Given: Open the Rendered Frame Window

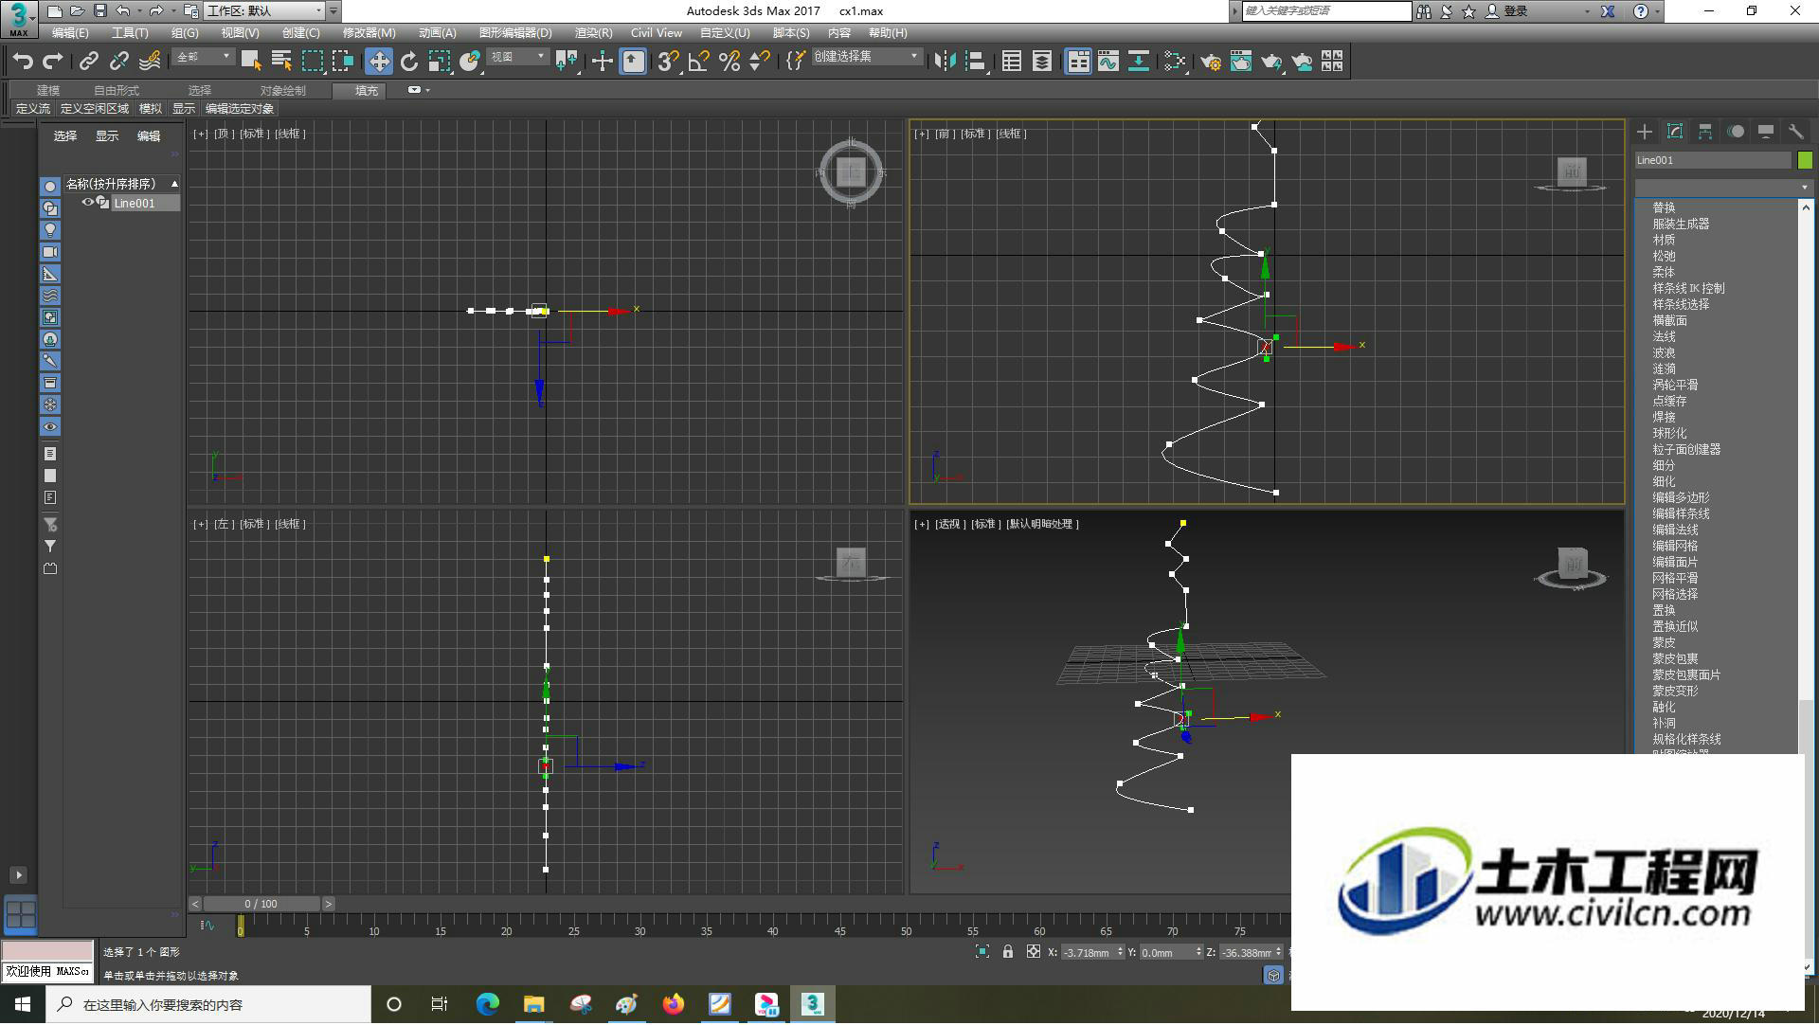Looking at the screenshot, I should pos(1241,62).
